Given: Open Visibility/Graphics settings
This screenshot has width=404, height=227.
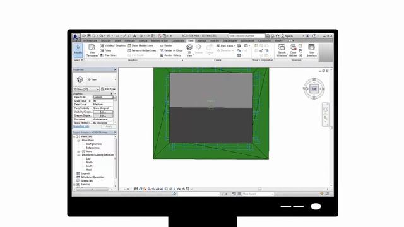Looking at the screenshot, I should pyautogui.click(x=113, y=45).
